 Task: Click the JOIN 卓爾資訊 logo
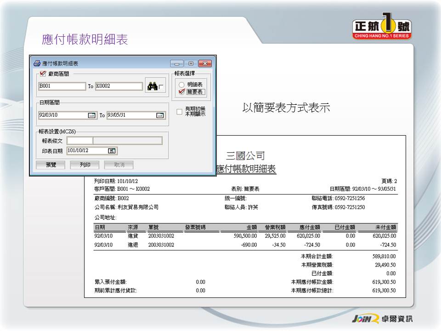point(378,319)
